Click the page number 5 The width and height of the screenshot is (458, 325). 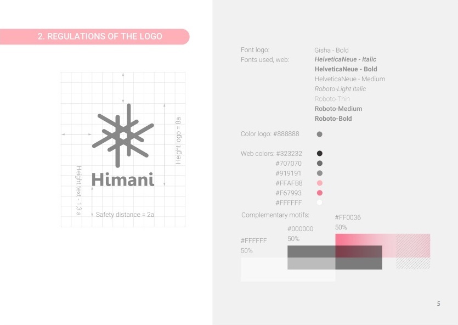tap(438, 304)
